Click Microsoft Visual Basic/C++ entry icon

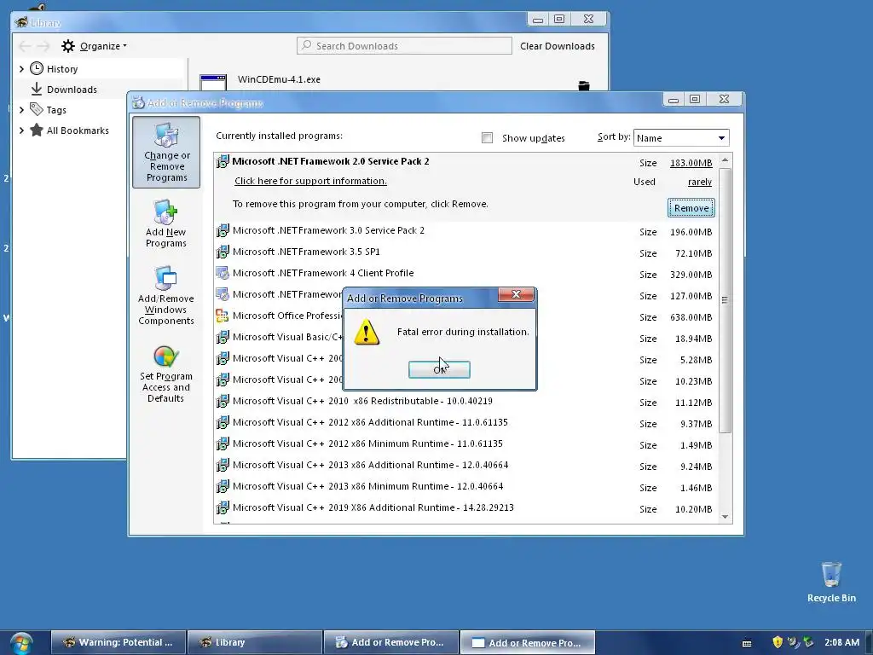[223, 337]
